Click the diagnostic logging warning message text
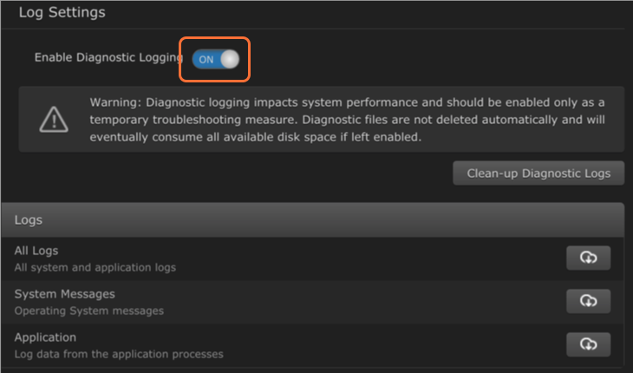The height and width of the screenshot is (373, 633). (x=347, y=120)
